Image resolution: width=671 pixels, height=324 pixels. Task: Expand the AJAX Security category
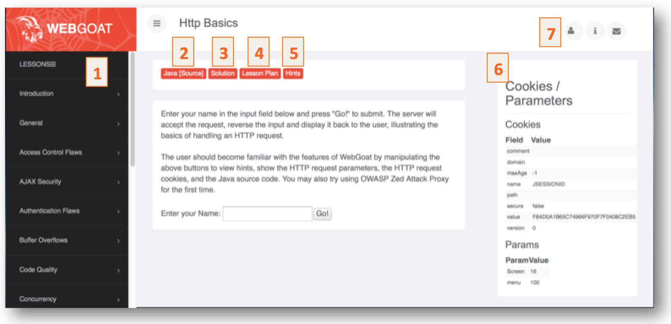(x=67, y=182)
